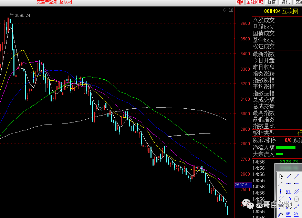Switch to the 资讯 tab

285,2
